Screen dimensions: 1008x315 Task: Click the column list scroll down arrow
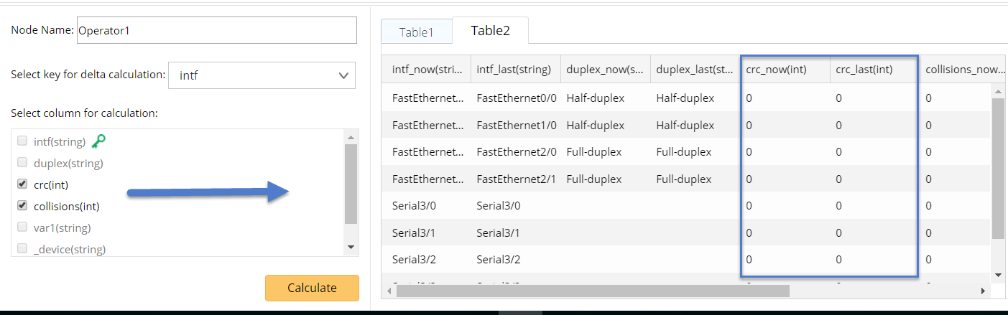tap(351, 247)
